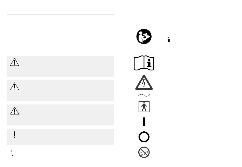242x167 pixels.
Task: Click the header band between the two lines
Action: coord(61,11)
